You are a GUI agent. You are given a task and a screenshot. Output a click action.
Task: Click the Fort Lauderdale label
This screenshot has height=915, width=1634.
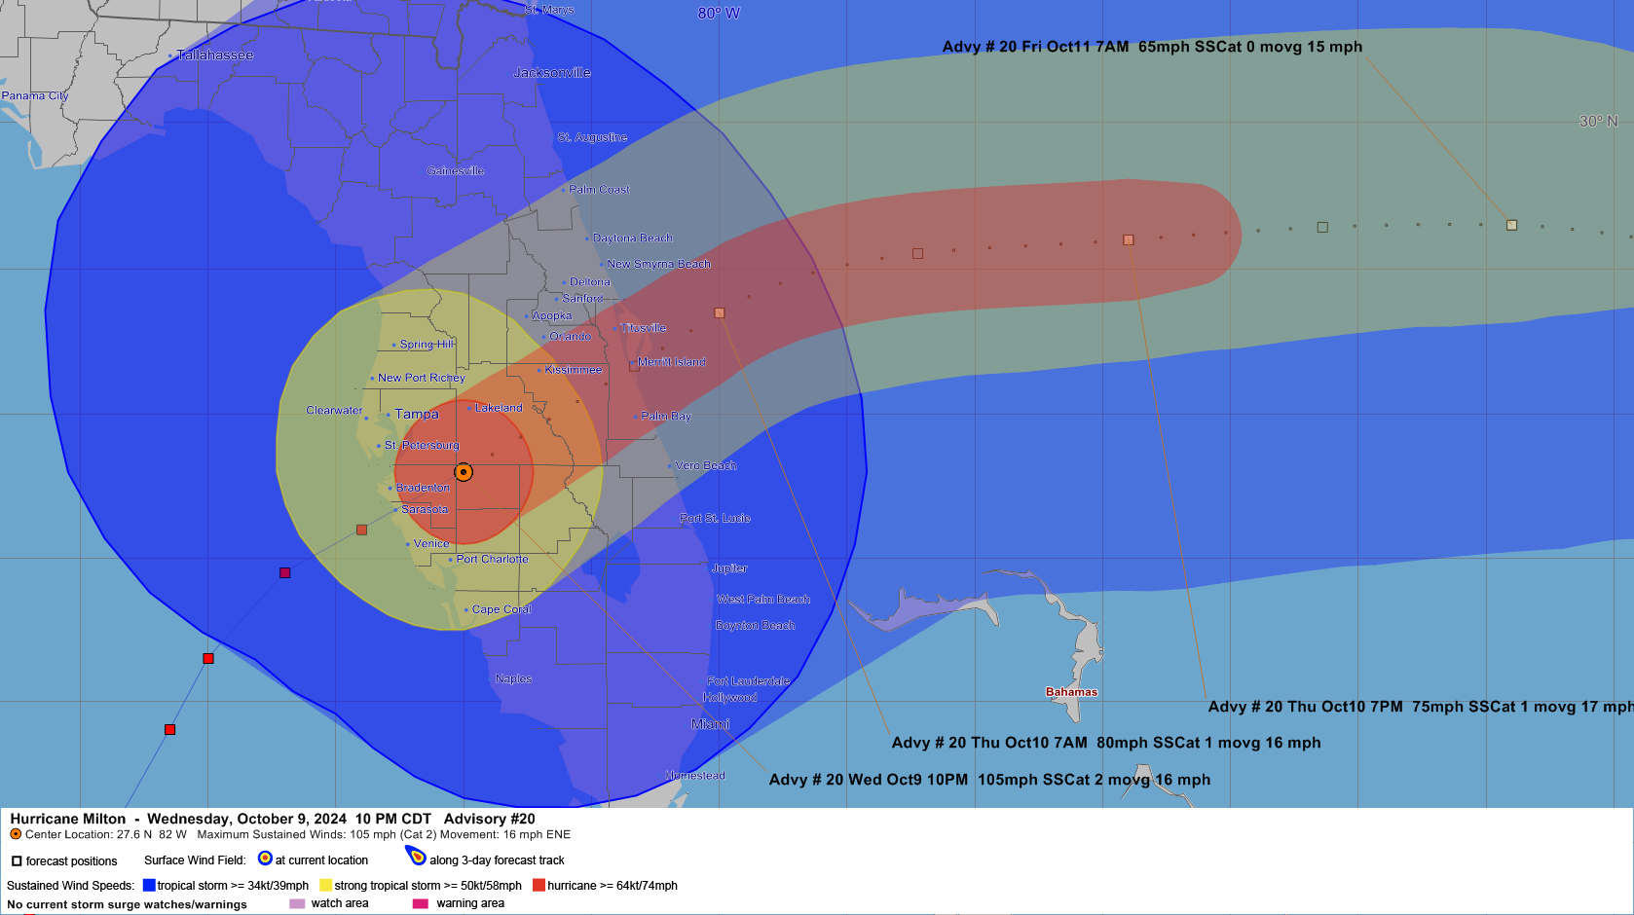749,681
